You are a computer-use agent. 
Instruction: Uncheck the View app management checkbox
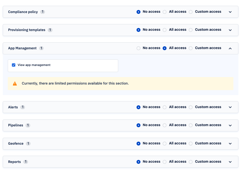point(13,65)
